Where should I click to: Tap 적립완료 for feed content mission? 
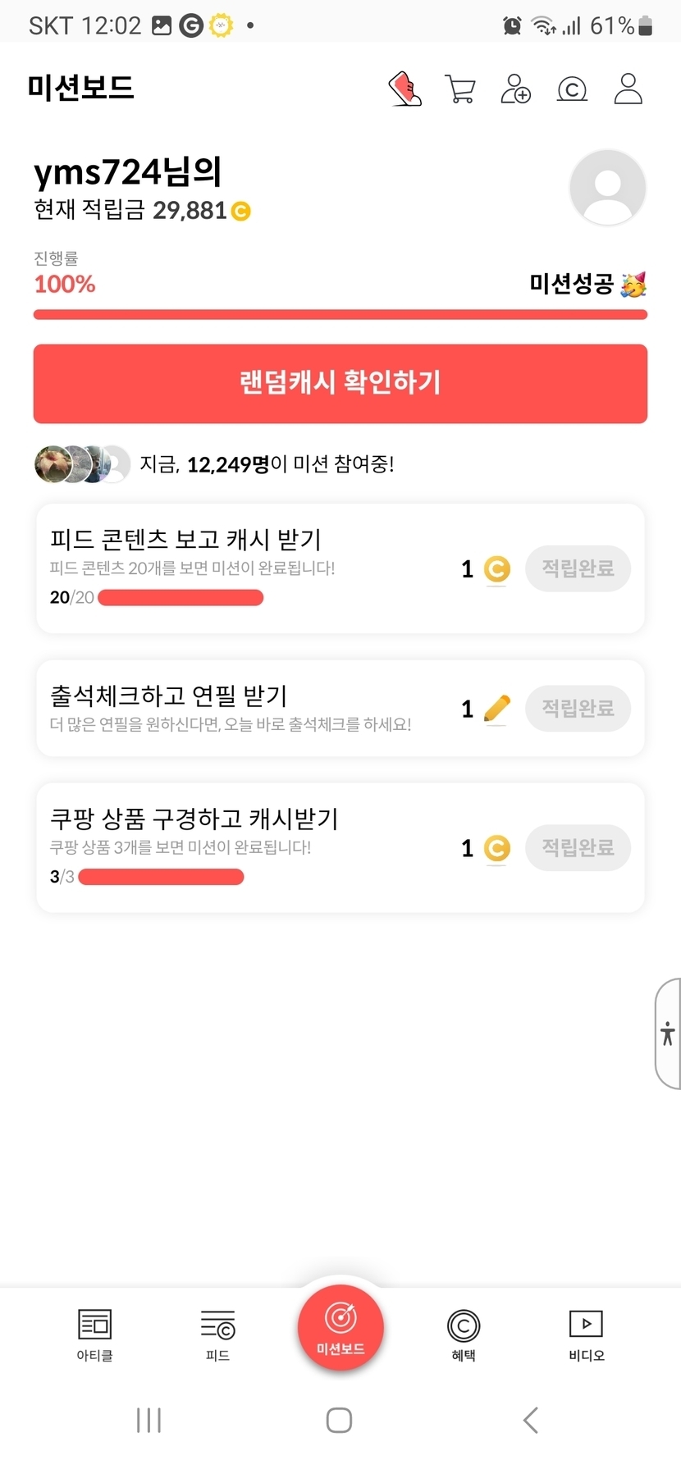[578, 568]
